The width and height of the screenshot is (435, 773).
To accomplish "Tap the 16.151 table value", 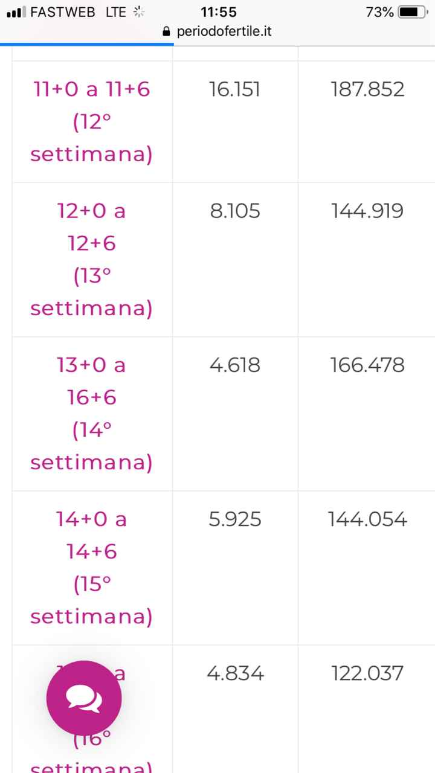I will tap(234, 90).
